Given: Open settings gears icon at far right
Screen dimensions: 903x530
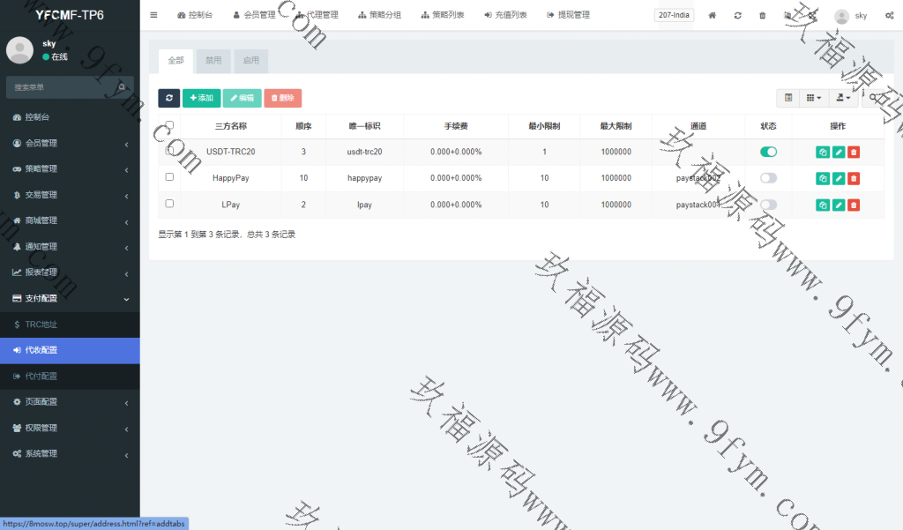Looking at the screenshot, I should pos(888,15).
